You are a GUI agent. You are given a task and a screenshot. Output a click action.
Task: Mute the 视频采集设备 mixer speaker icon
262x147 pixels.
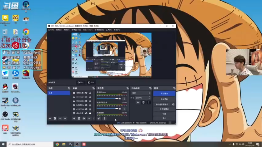point(120,109)
